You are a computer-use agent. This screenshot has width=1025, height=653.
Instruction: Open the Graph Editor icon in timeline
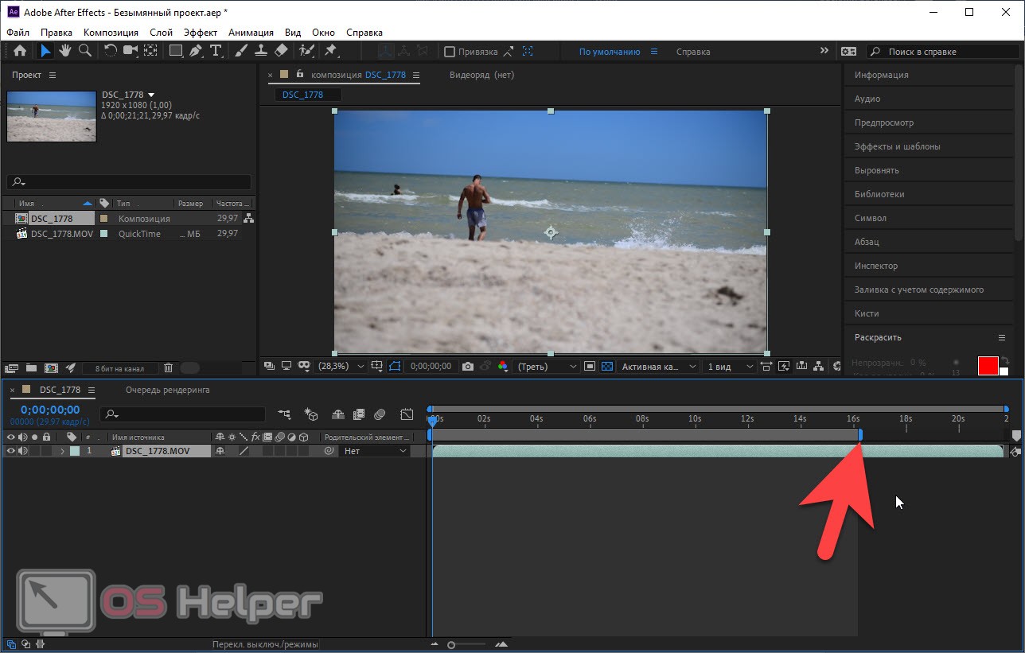tap(407, 414)
